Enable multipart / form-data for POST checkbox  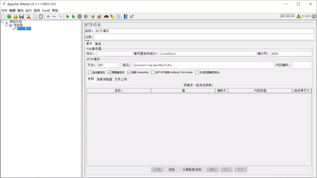coord(153,72)
